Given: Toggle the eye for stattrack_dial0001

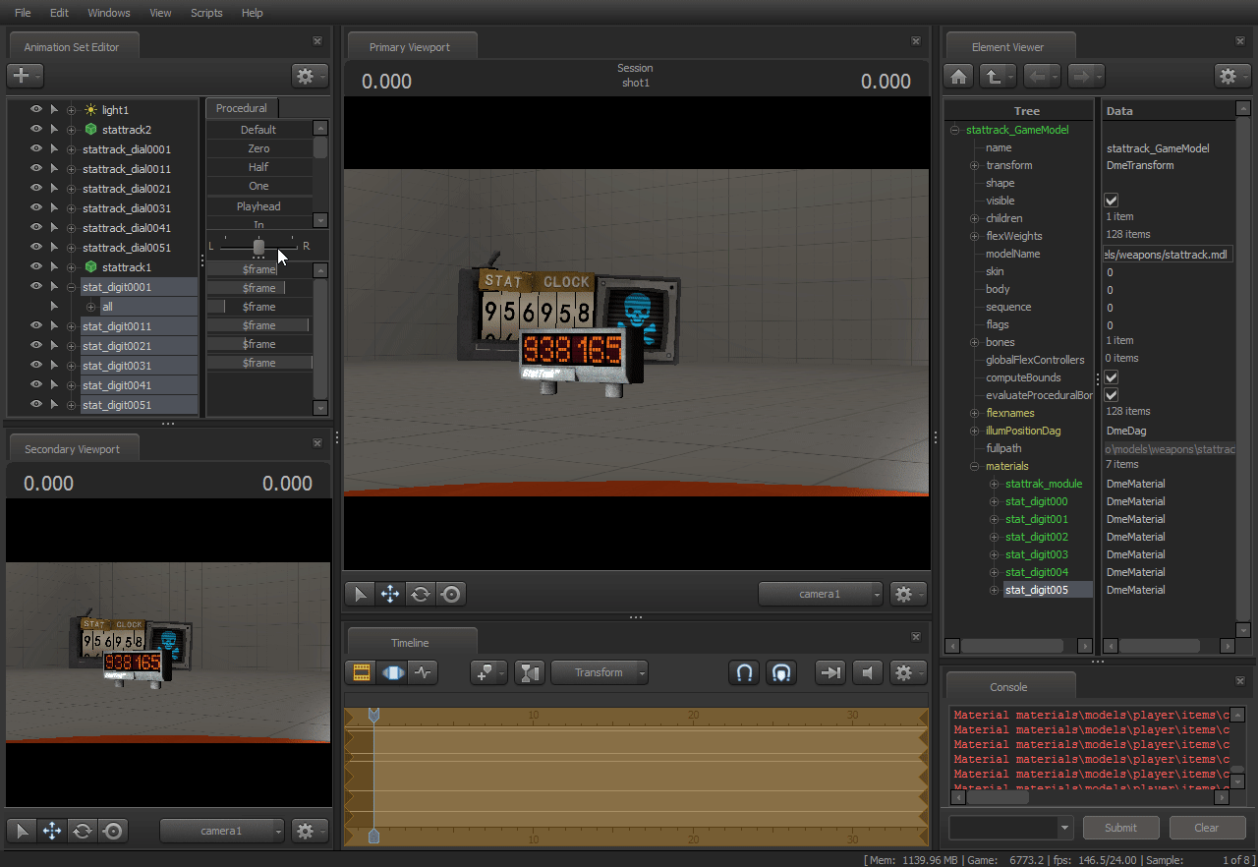Looking at the screenshot, I should [x=36, y=149].
